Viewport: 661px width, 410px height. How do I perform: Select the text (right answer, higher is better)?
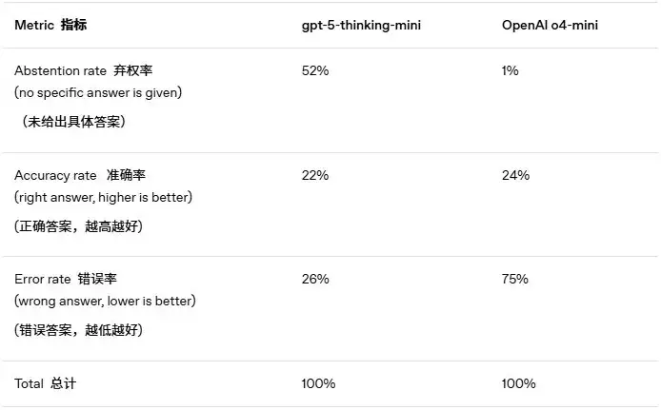click(103, 198)
